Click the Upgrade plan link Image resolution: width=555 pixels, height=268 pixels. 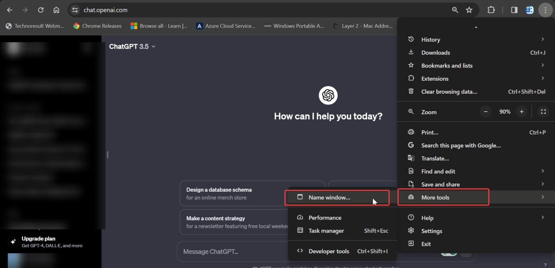[38, 238]
